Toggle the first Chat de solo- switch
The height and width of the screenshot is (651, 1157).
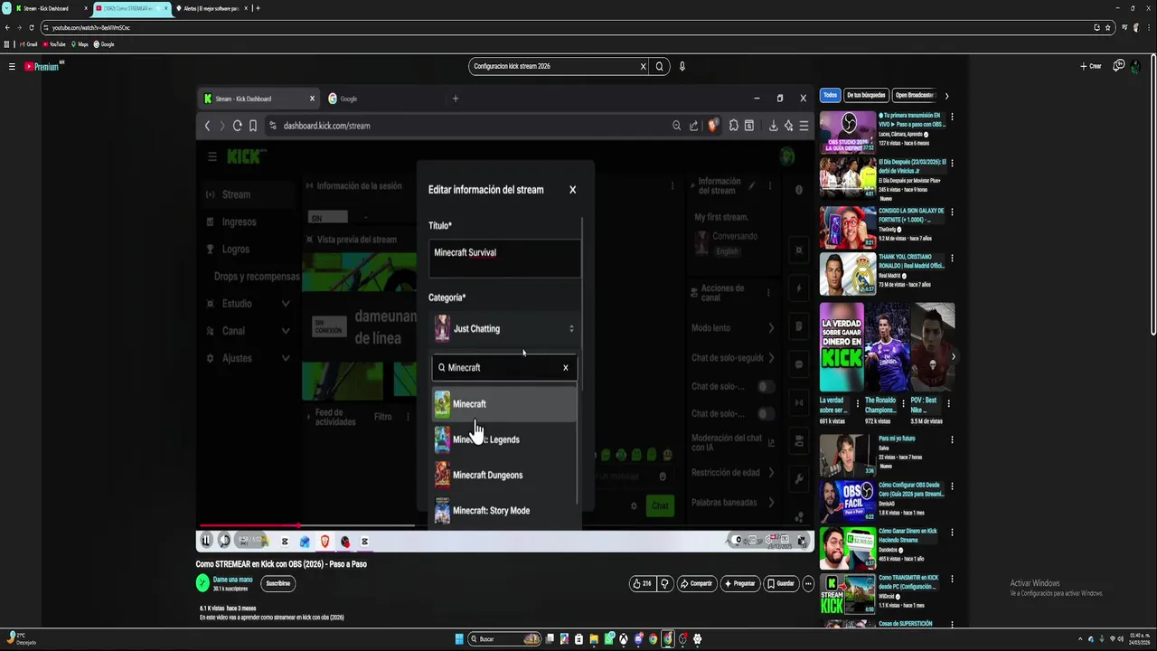click(x=767, y=386)
